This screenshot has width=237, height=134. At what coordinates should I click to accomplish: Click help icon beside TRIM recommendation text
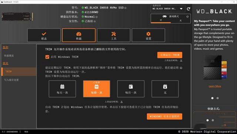click(x=181, y=68)
